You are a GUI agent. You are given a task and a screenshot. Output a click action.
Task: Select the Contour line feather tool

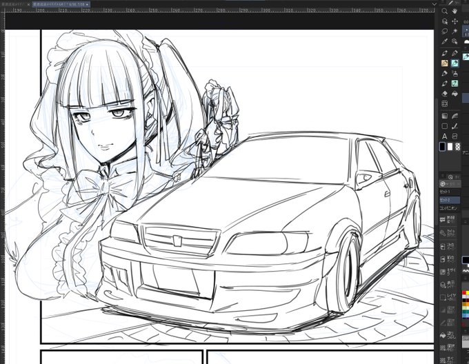(455, 116)
